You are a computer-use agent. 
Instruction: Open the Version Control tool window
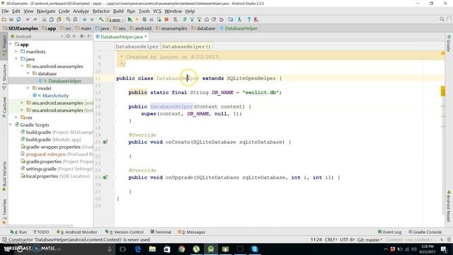pos(125,232)
